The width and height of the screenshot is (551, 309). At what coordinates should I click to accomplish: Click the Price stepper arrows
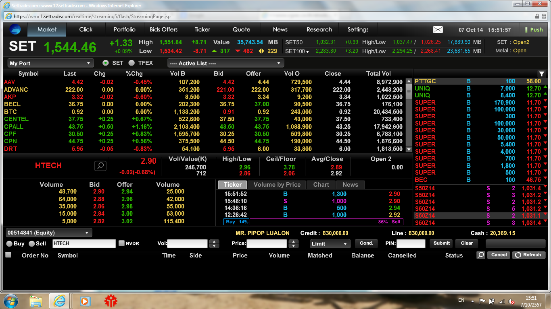[294, 244]
